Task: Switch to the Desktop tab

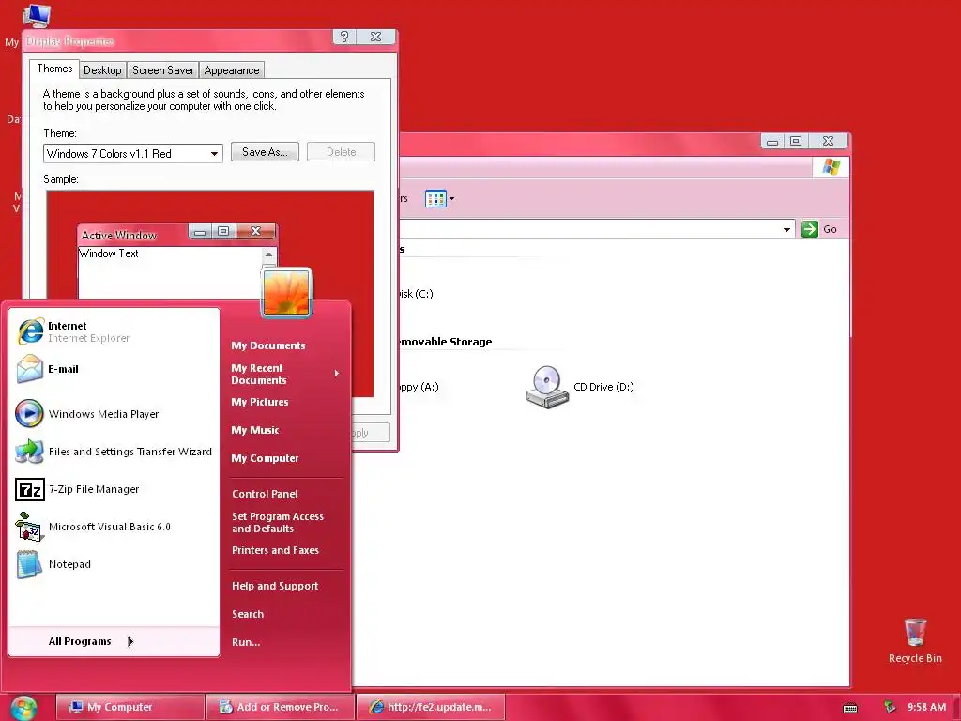Action: coord(102,70)
